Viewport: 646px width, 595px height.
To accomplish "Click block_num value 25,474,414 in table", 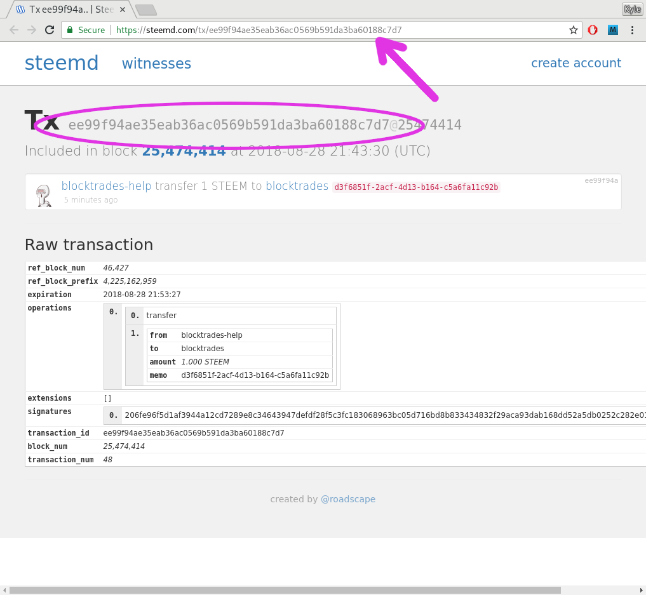I will [x=124, y=446].
